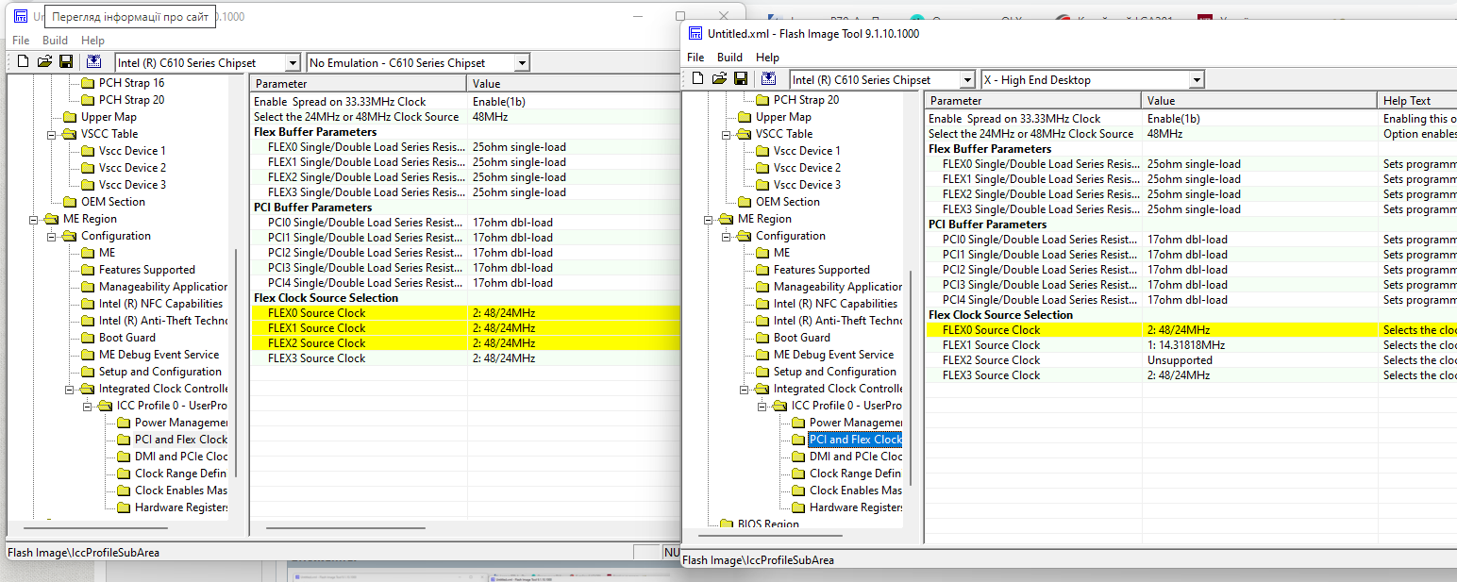Open Build menu in No Emulation window
The width and height of the screenshot is (1457, 582).
point(55,40)
